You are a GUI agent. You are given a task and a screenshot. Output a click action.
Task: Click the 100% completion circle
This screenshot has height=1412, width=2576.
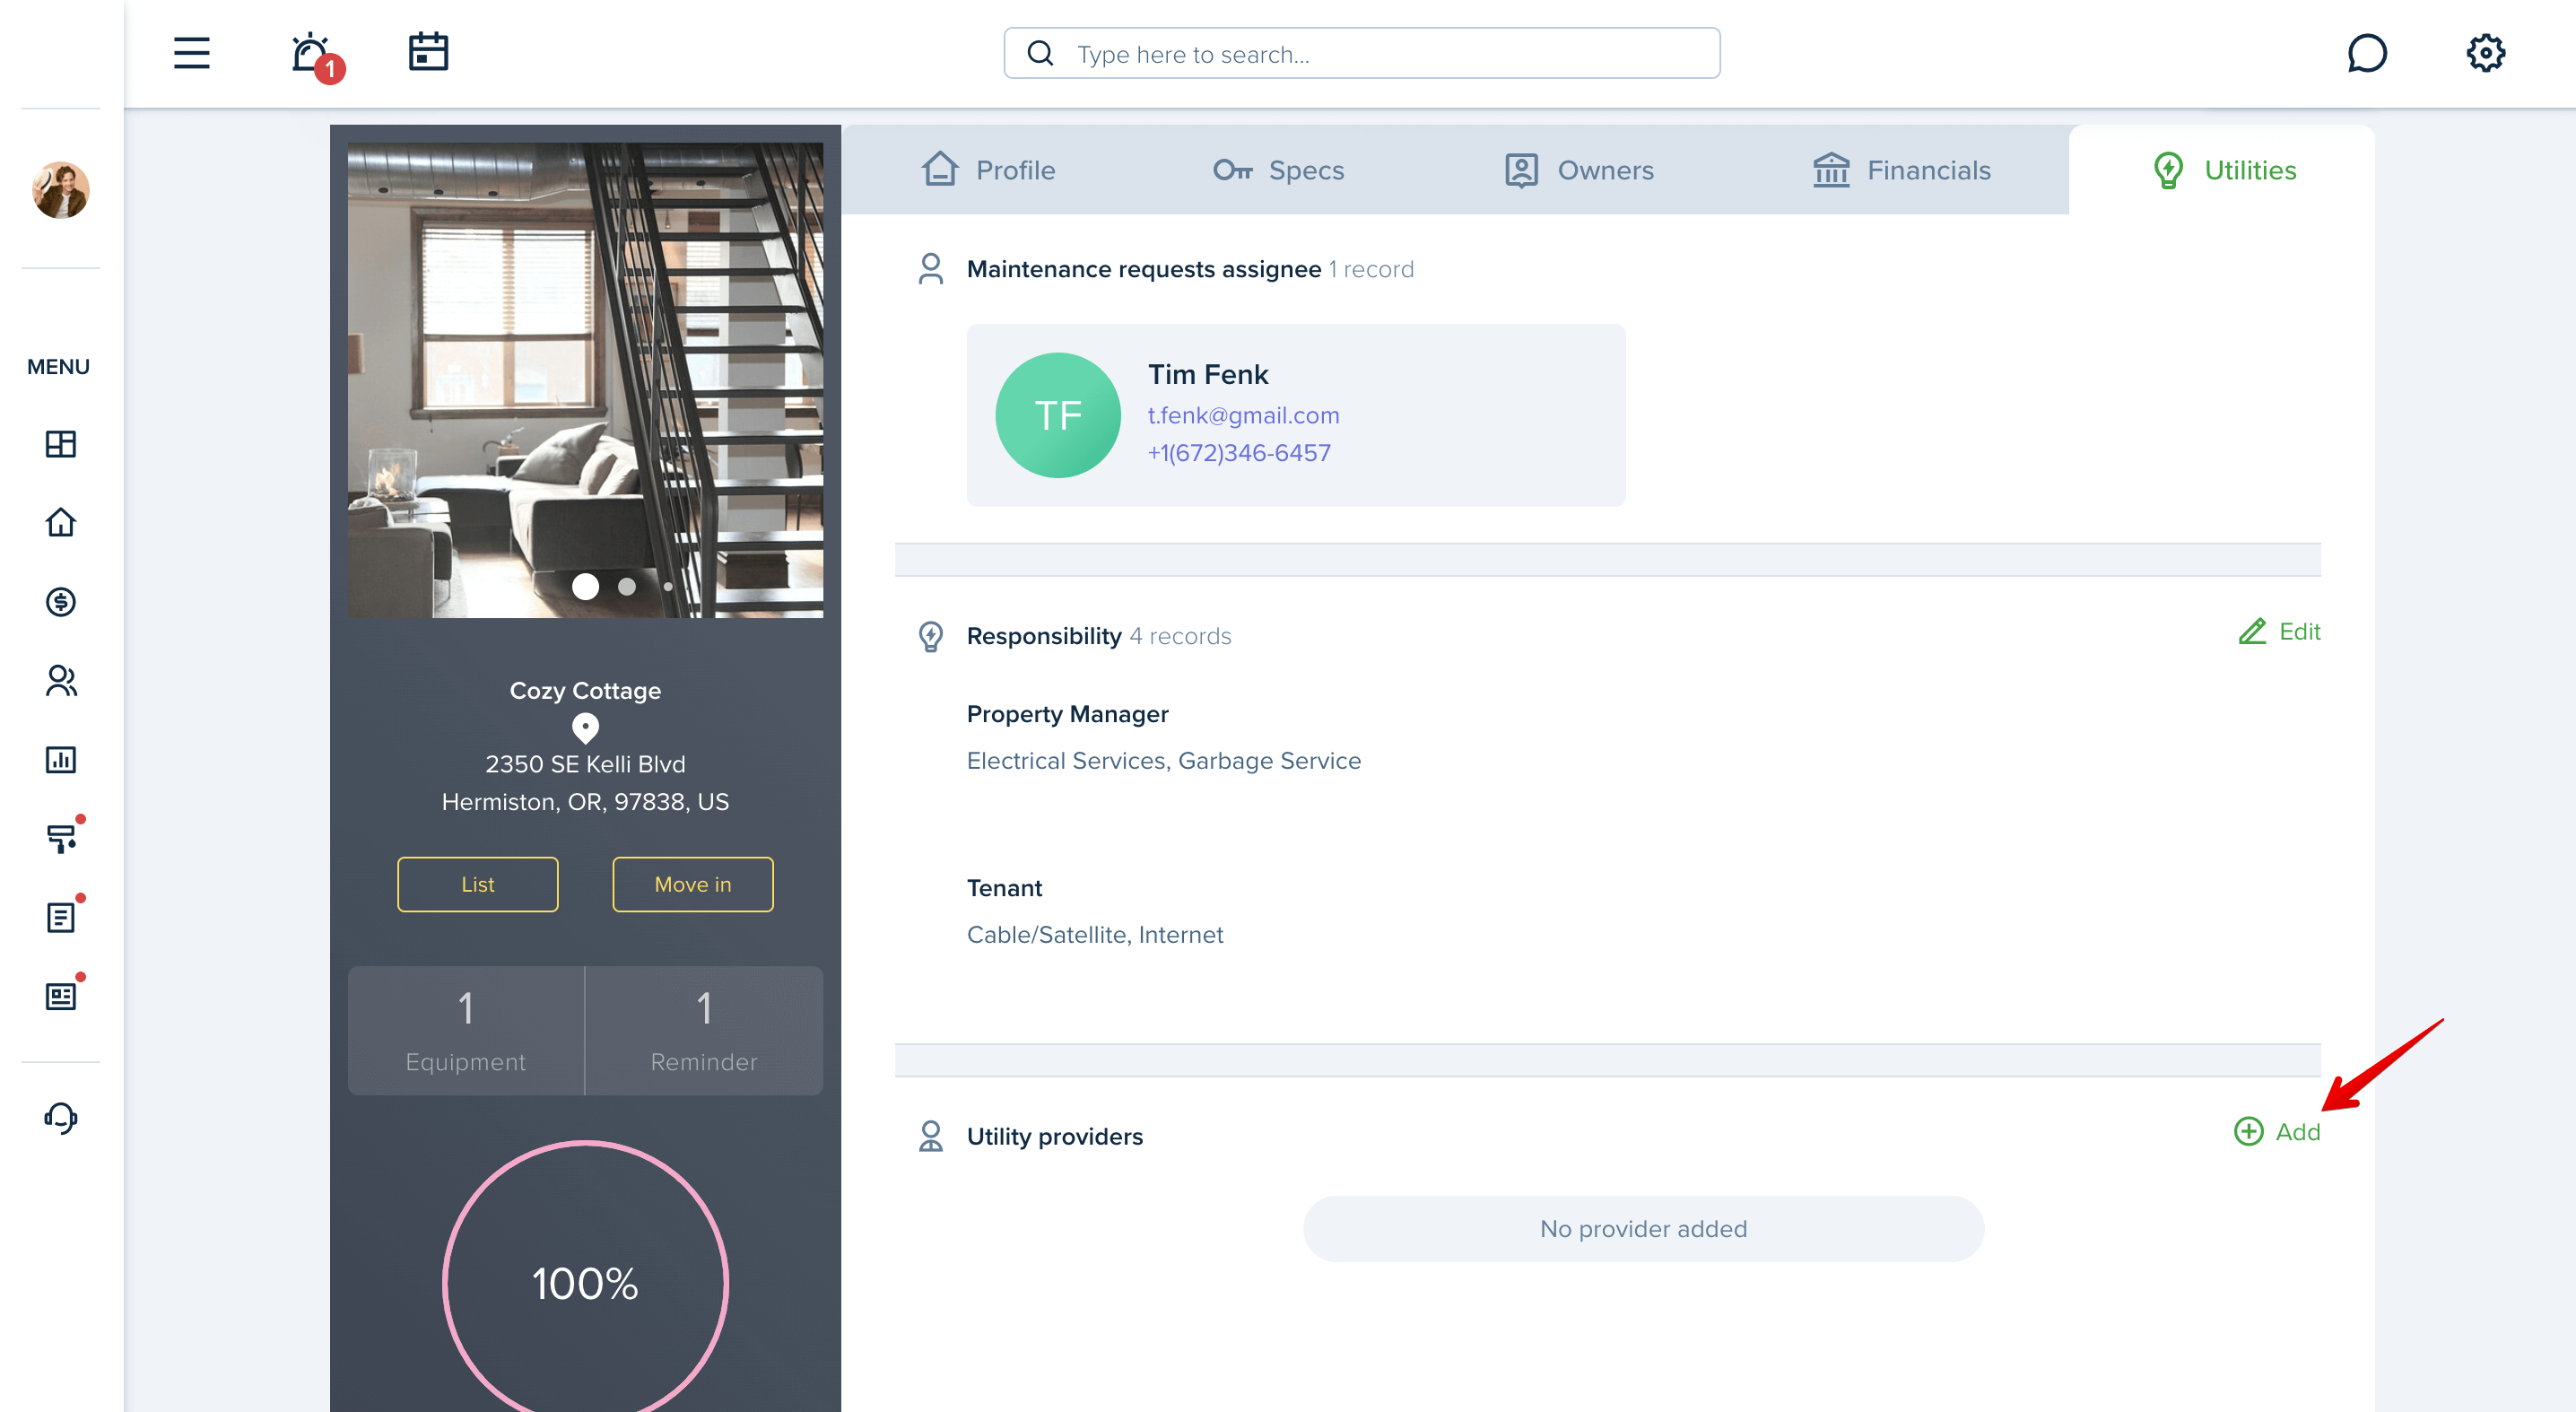tap(586, 1282)
